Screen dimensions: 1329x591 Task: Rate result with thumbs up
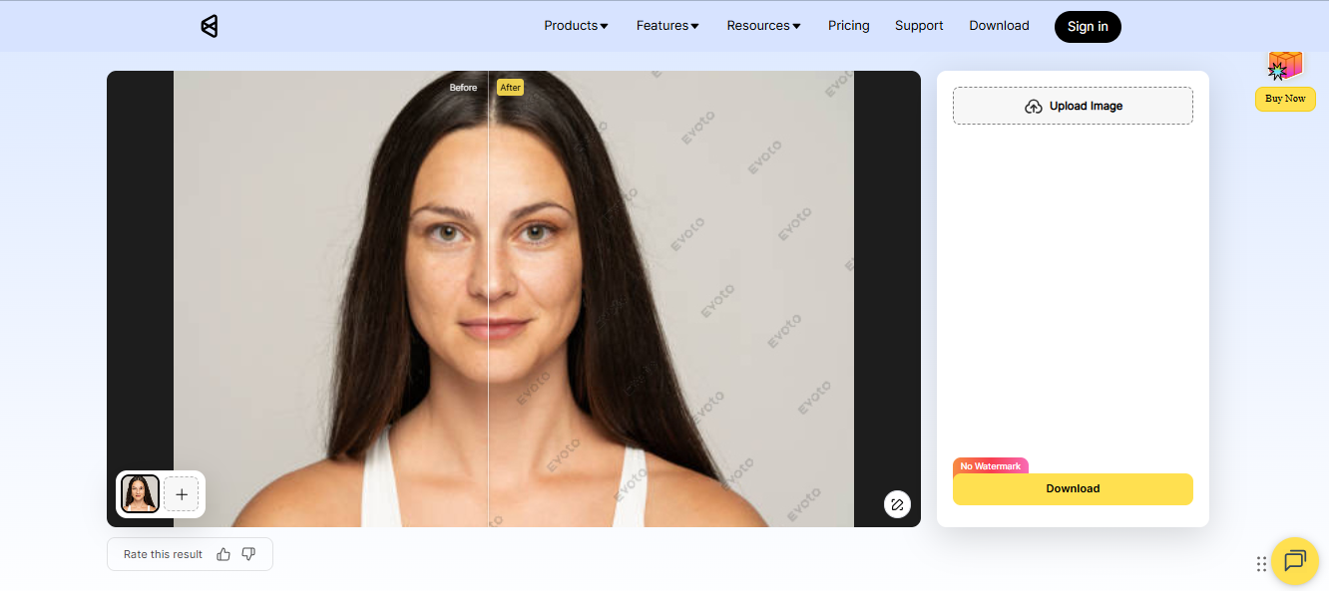pyautogui.click(x=223, y=554)
